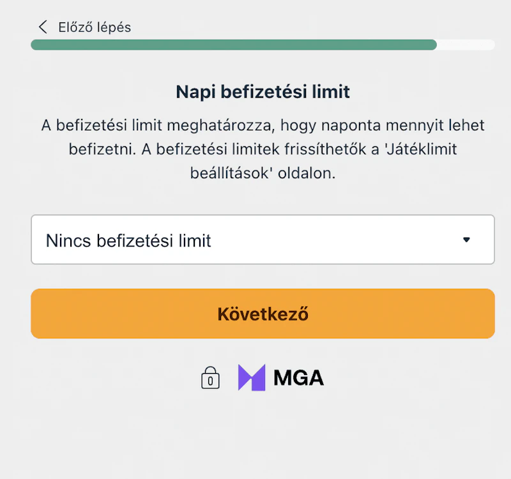Click the green filled progress bar section
The height and width of the screenshot is (479, 511).
(x=233, y=45)
